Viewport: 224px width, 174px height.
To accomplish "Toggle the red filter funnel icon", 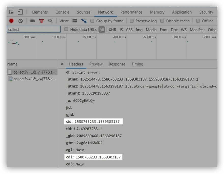I will point(41,21).
